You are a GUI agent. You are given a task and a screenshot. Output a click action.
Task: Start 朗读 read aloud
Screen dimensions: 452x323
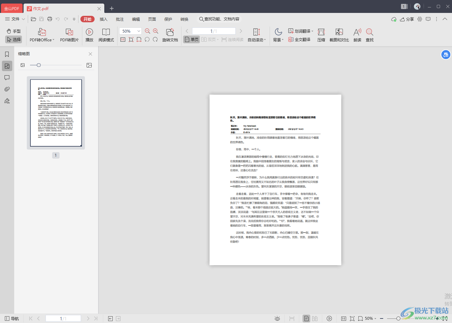click(x=357, y=35)
